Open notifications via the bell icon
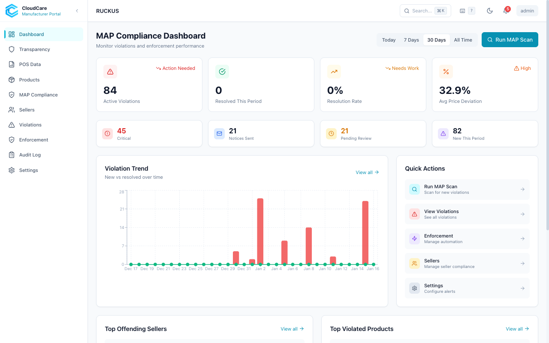 tap(506, 10)
